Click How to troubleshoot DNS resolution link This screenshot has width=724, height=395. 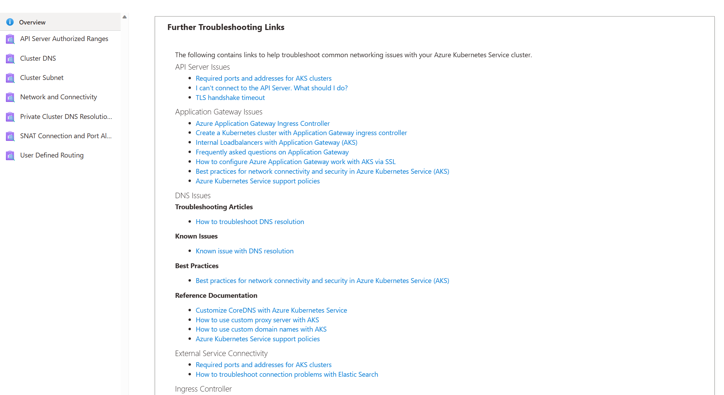pyautogui.click(x=249, y=221)
